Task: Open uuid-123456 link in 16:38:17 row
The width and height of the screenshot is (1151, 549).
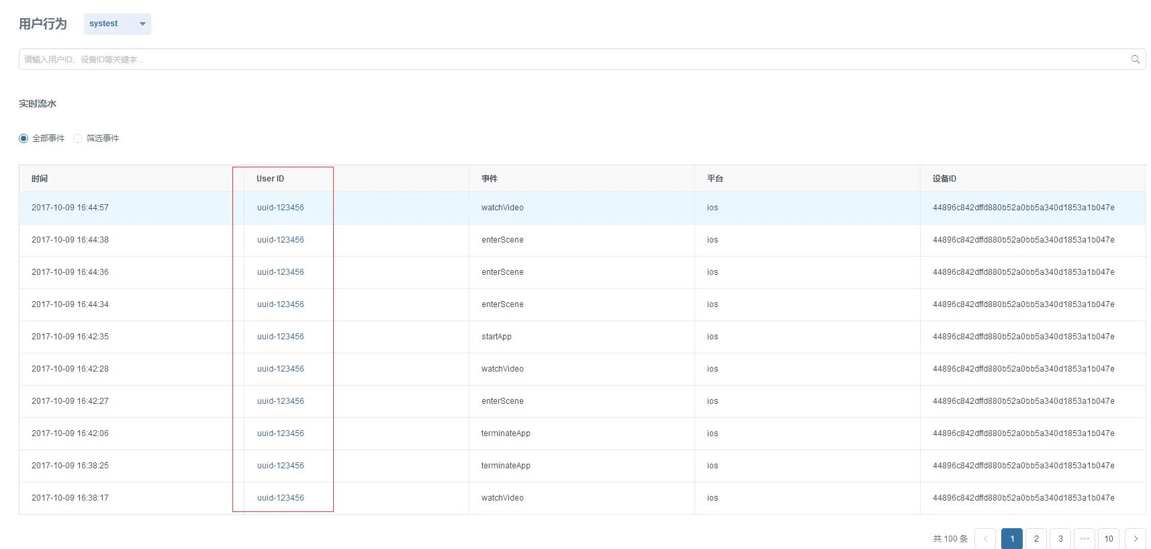Action: coord(281,498)
